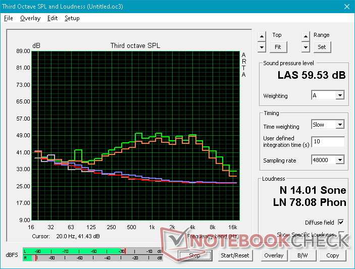
Task: Click the yellow cursor line in graph
Action: point(38,136)
